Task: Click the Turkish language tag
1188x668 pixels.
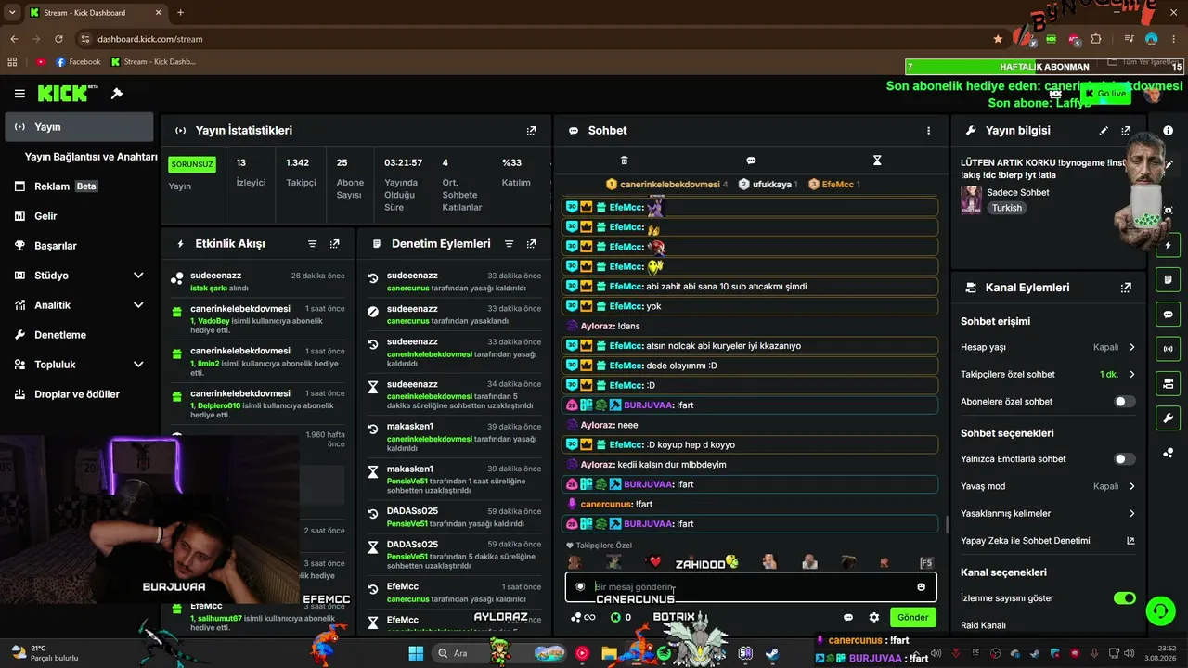Action: coord(1006,208)
